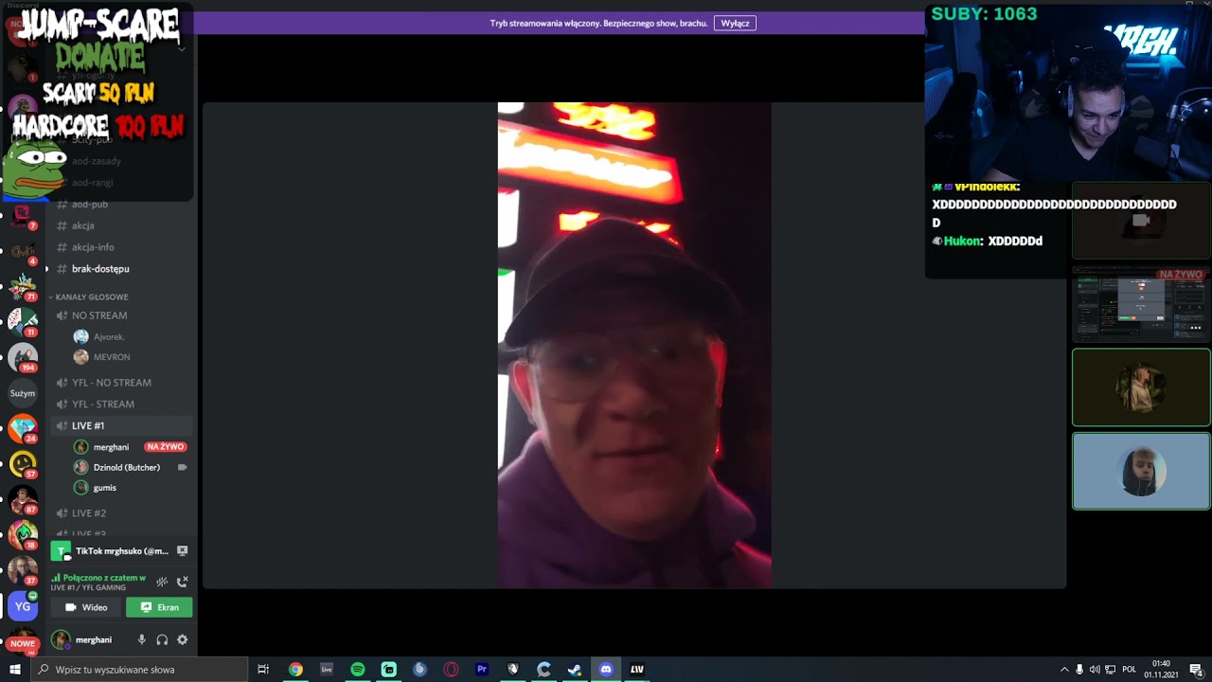Viewport: 1212px width, 682px height.
Task: Click the red NOWE new mentions indicator
Action: pyautogui.click(x=23, y=644)
